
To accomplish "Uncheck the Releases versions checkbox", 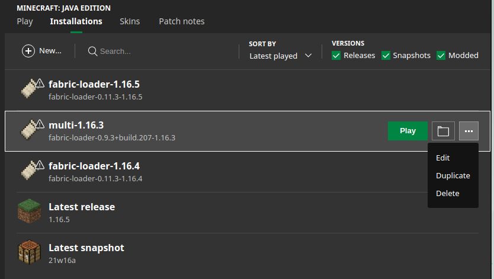I will click(336, 56).
